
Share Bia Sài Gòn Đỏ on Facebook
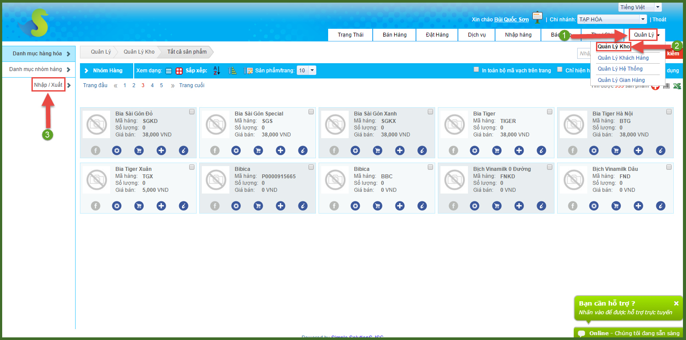pos(96,150)
